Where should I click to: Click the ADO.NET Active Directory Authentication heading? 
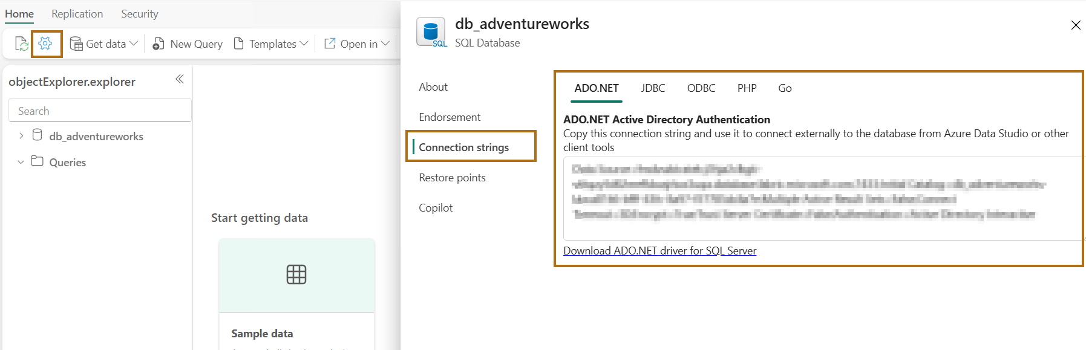[x=667, y=120]
